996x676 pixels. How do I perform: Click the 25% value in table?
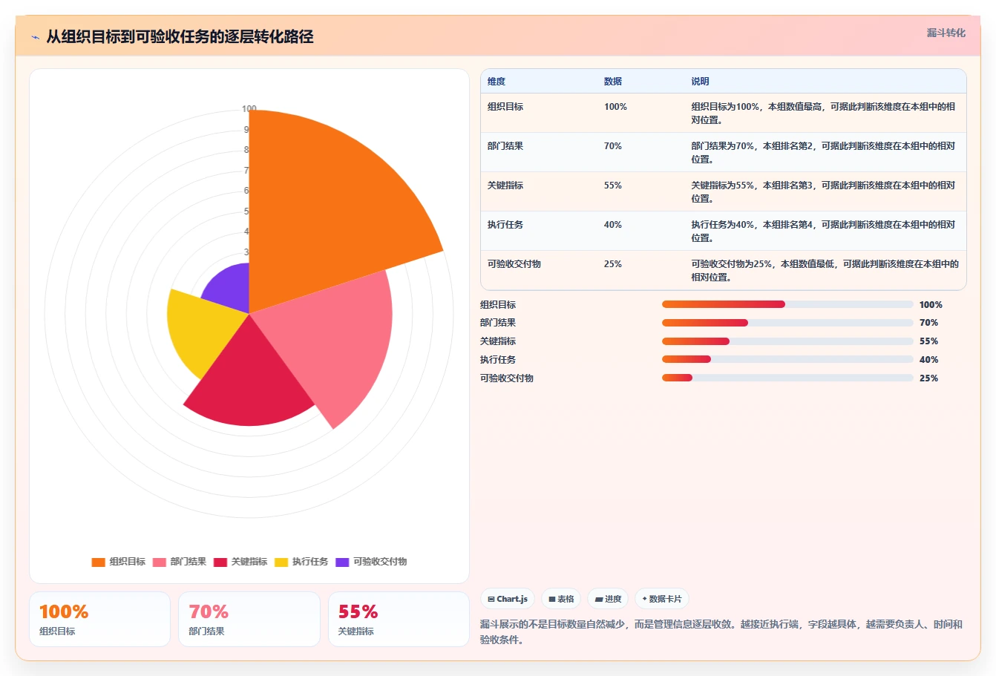613,264
